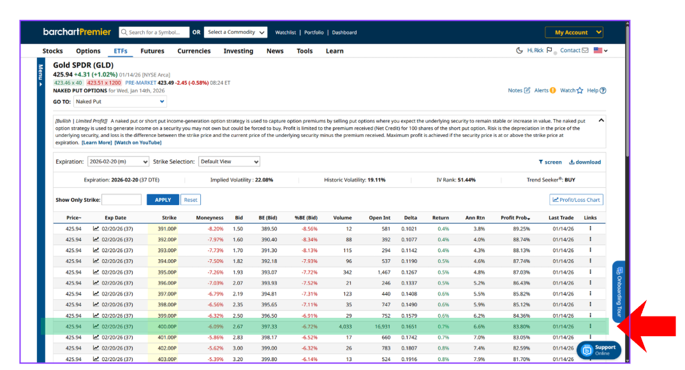This screenshot has height=370, width=685.
Task: Click the Watch star icon
Action: 580,90
